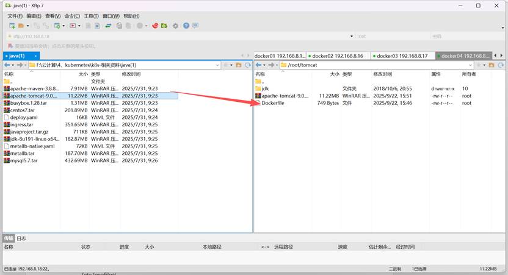
Task: Select the docker04 192.168.8 tab
Action: click(x=463, y=56)
